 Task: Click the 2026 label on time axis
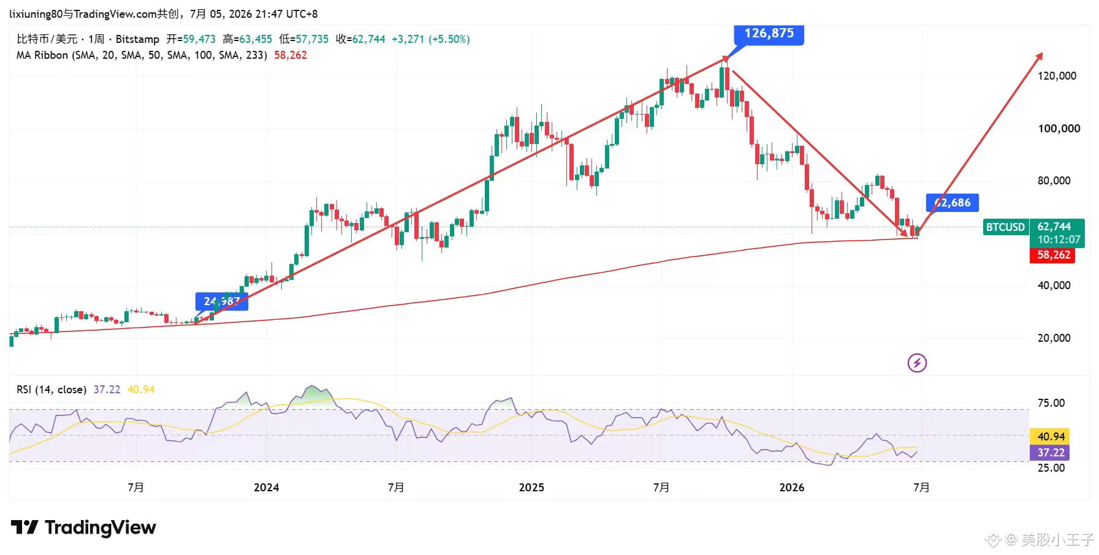791,488
